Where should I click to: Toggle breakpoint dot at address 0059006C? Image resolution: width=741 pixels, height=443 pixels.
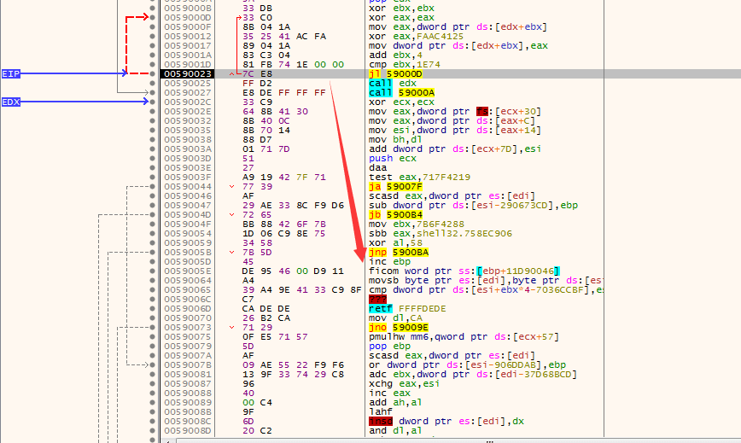(152, 299)
